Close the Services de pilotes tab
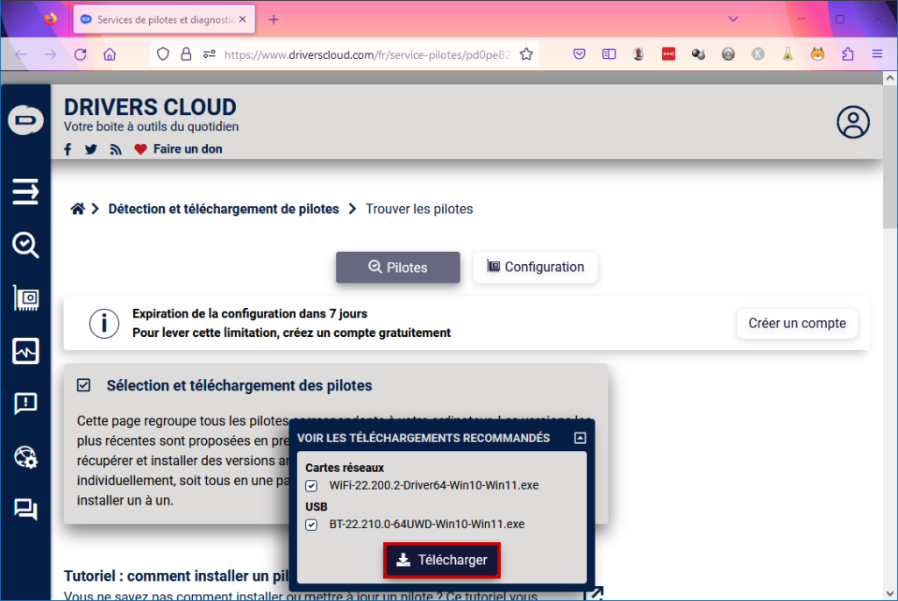The image size is (898, 601). (x=243, y=19)
